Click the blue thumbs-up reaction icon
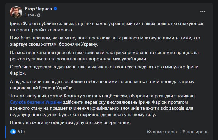218x140 pixels. pyautogui.click(x=13, y=132)
